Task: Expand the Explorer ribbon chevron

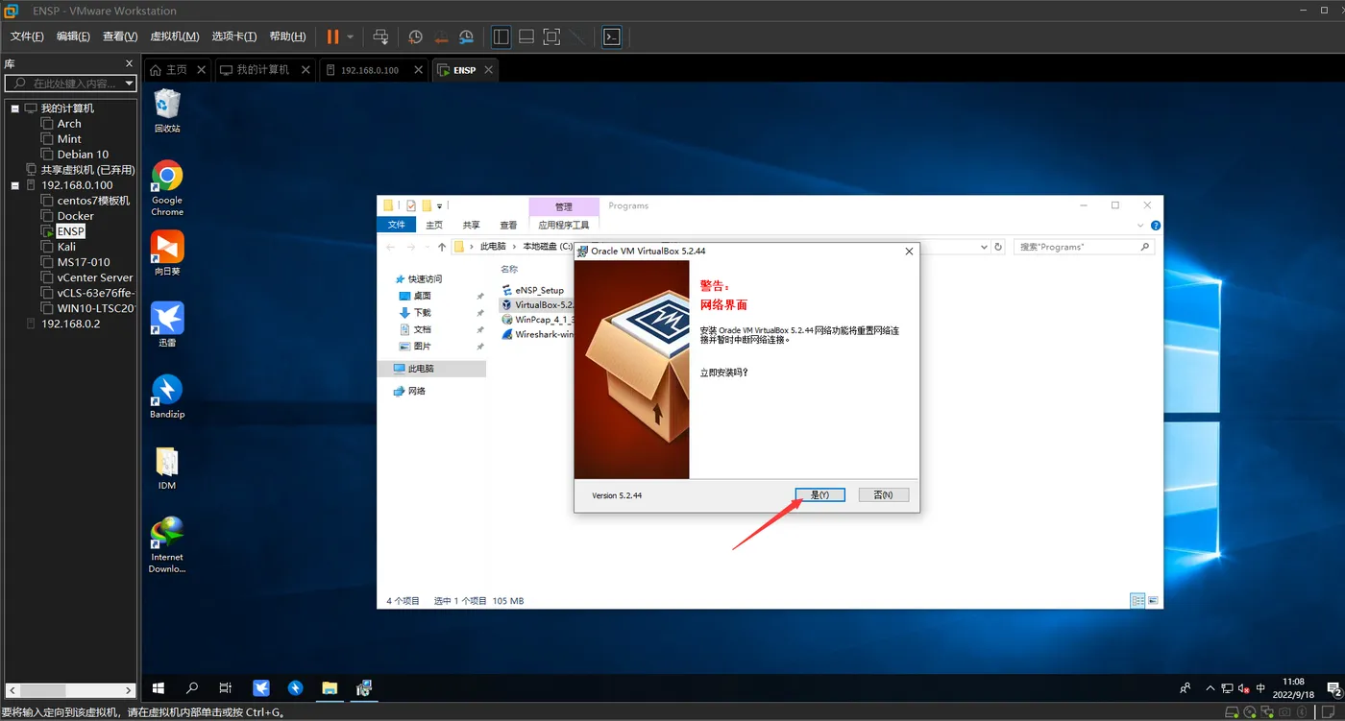Action: pyautogui.click(x=1141, y=225)
